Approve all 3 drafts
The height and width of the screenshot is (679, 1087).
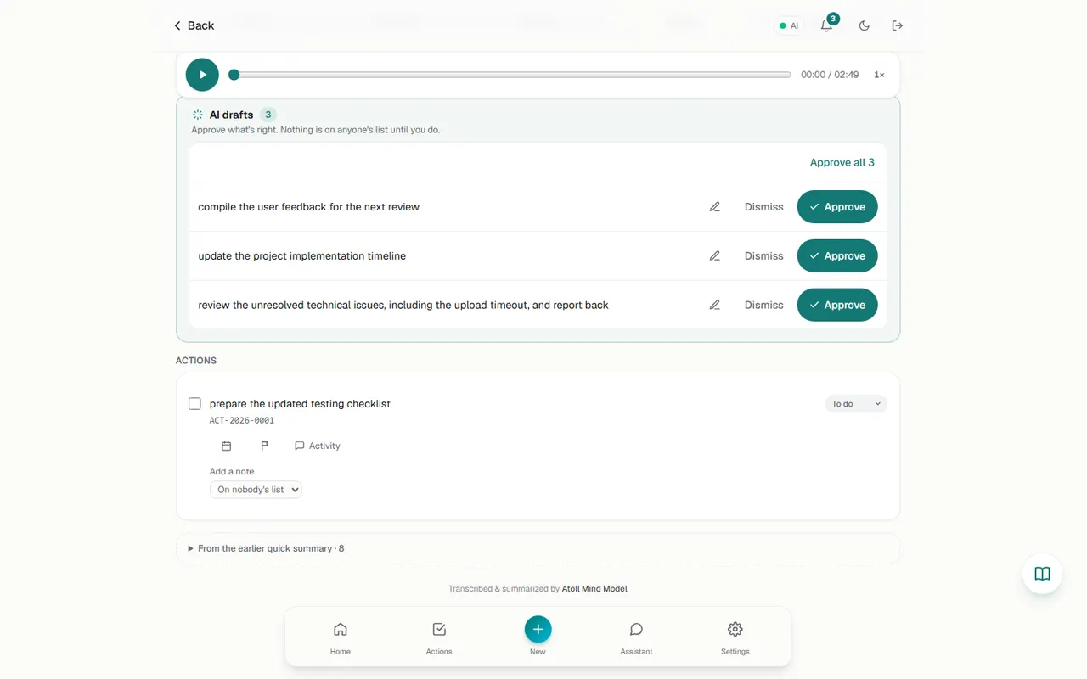pos(842,162)
